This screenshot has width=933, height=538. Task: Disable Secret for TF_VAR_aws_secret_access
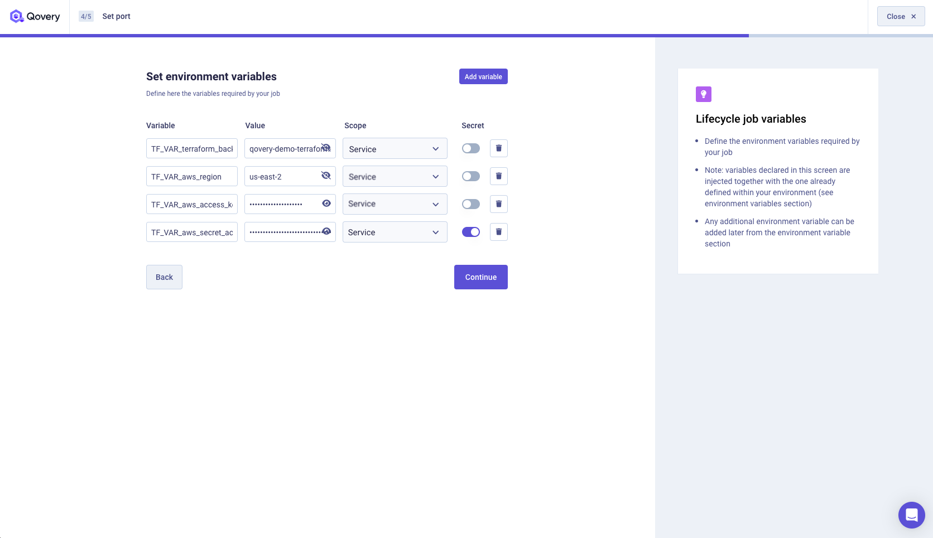(x=470, y=232)
